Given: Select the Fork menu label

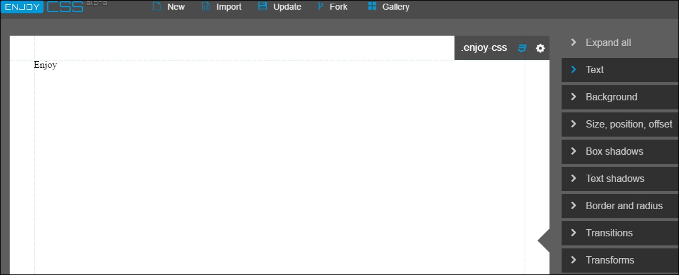Looking at the screenshot, I should 338,7.
